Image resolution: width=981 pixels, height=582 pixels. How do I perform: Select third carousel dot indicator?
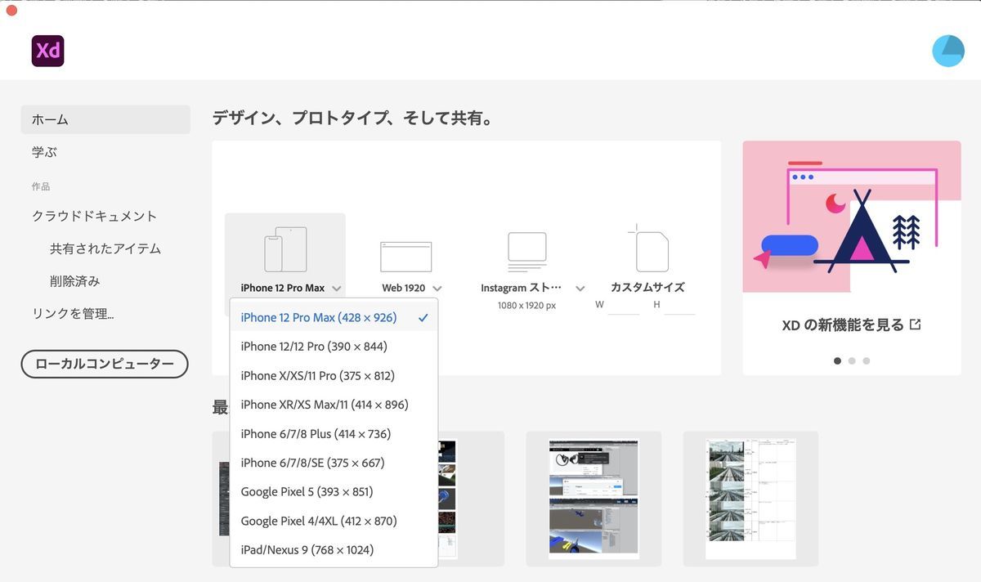[867, 360]
